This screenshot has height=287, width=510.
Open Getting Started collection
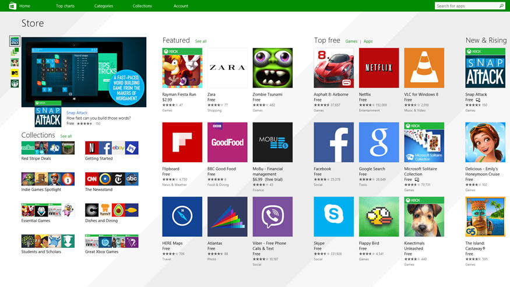point(111,148)
